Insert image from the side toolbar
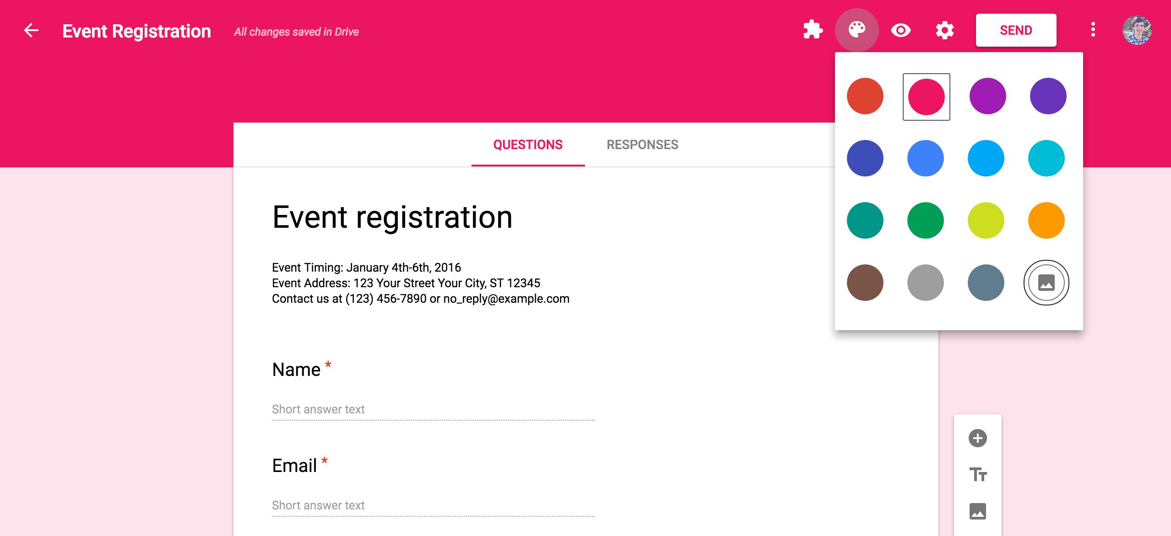This screenshot has width=1171, height=536. 977,511
